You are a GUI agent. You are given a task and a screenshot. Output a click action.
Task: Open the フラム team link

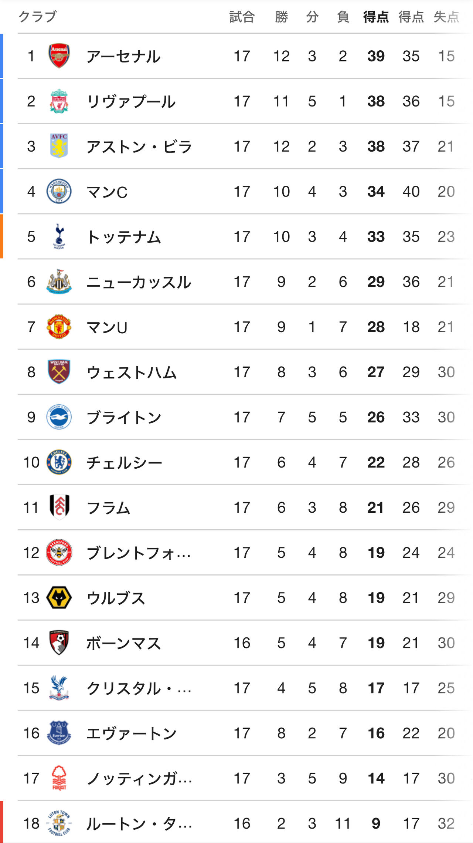[x=108, y=508]
